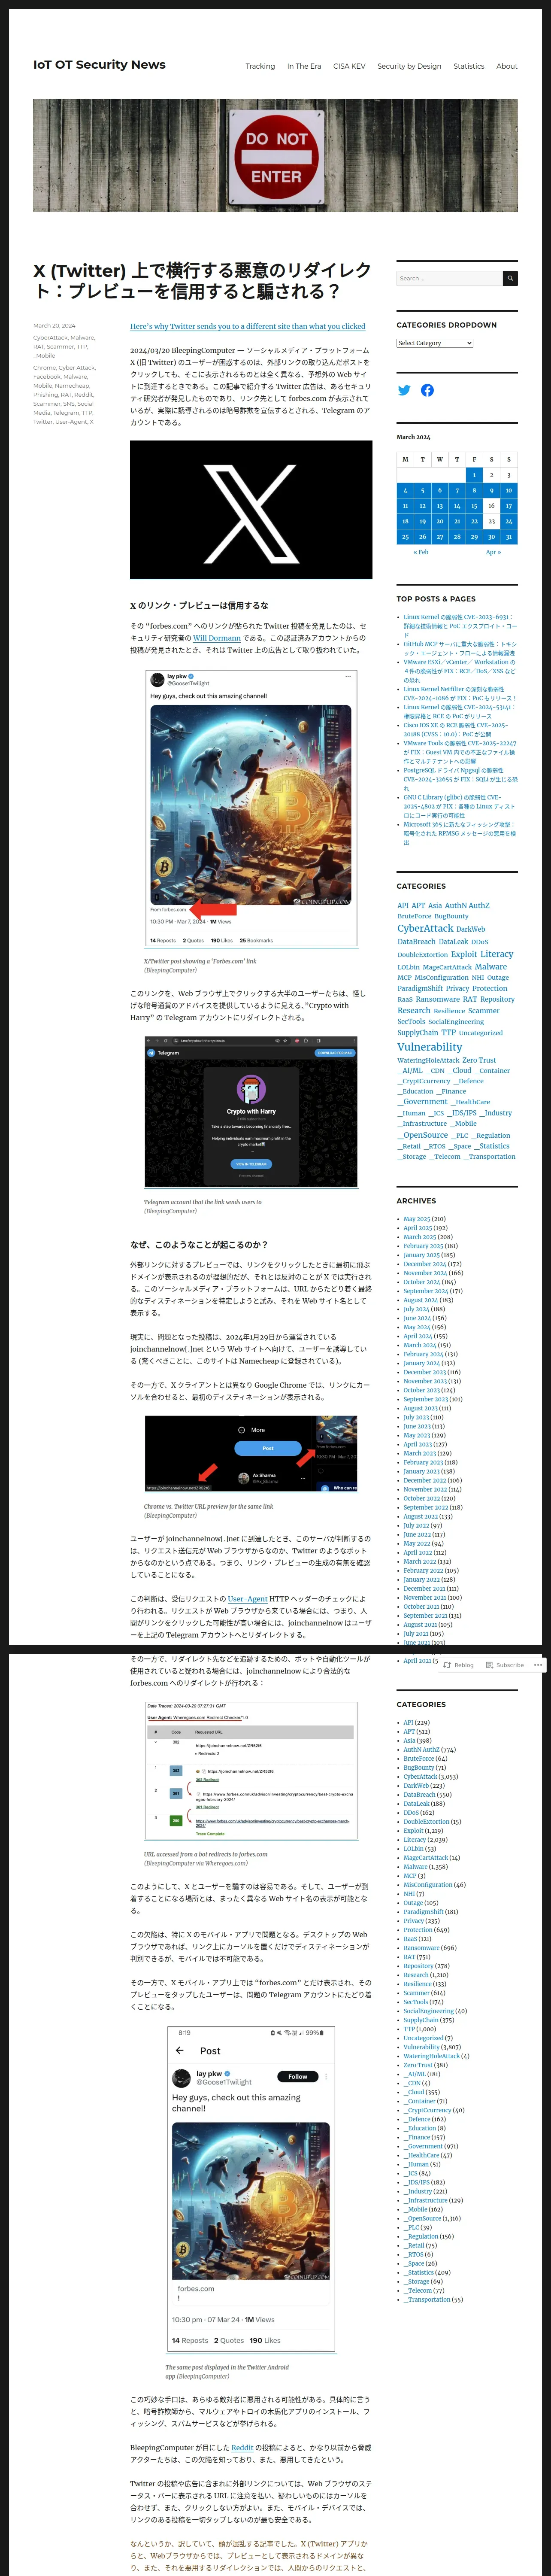
Task: Open the Wheregoes redirect trace screenshot
Action: (x=251, y=1770)
